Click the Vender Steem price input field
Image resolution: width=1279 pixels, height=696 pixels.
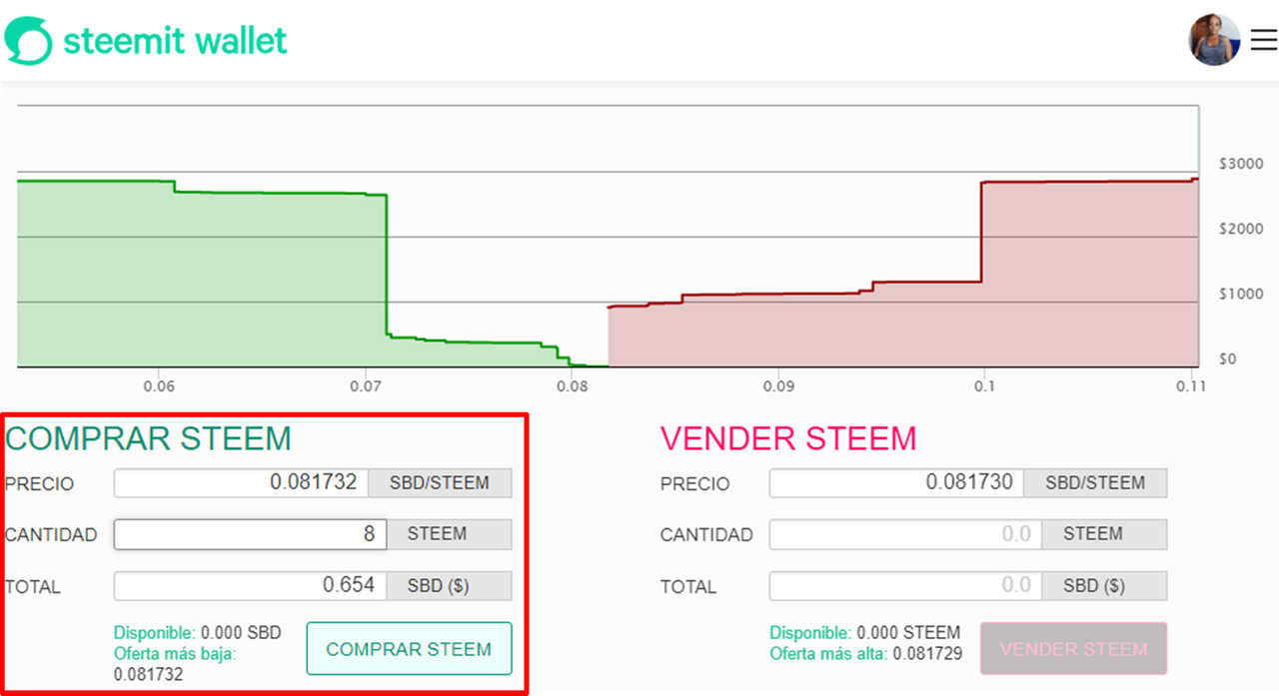tap(896, 482)
